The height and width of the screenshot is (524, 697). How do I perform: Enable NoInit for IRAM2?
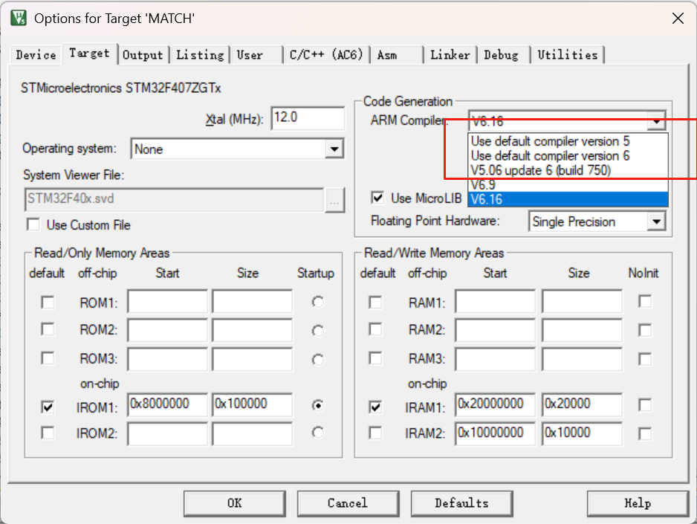click(645, 433)
